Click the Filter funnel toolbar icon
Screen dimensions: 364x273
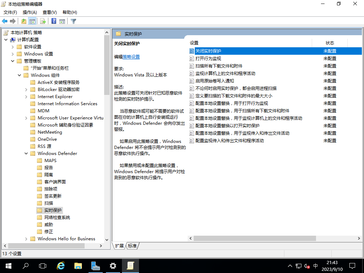(73, 21)
